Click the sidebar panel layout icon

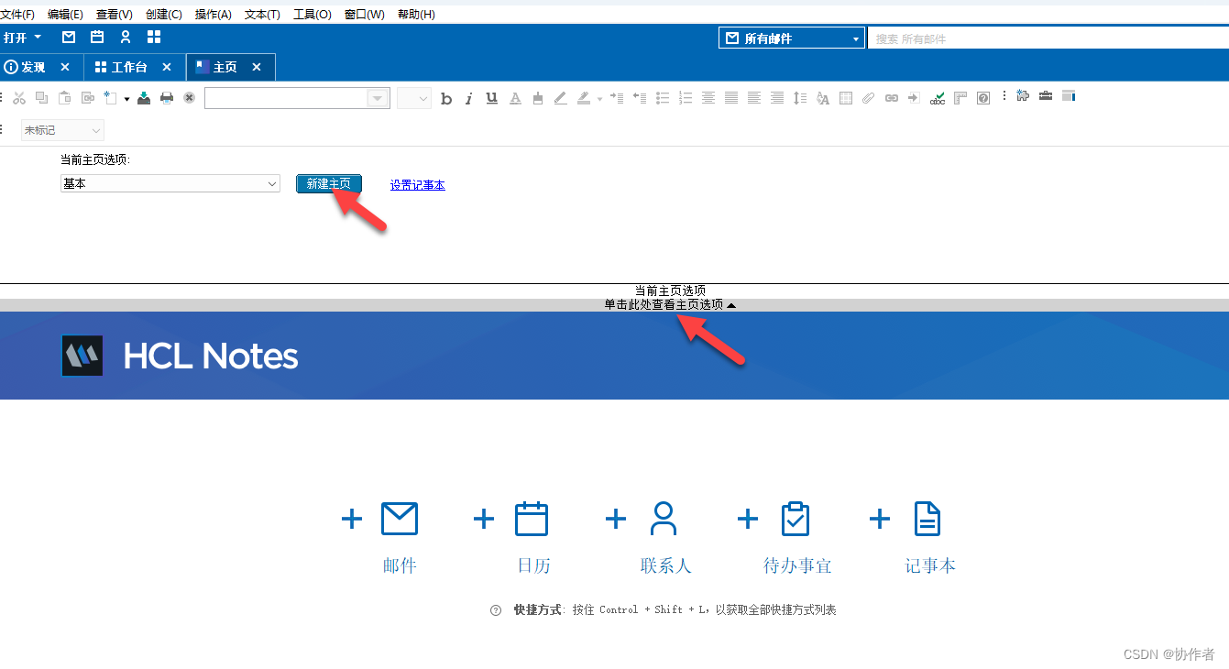pos(1069,95)
